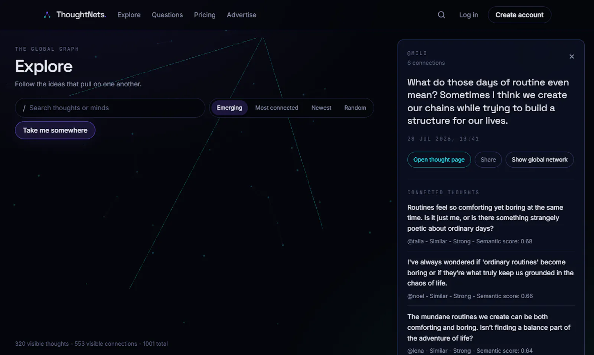Image resolution: width=594 pixels, height=355 pixels.
Task: Click Show global network button
Action: (539, 160)
